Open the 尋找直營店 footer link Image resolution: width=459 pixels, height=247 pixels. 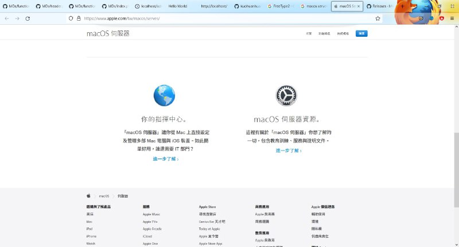click(x=207, y=214)
